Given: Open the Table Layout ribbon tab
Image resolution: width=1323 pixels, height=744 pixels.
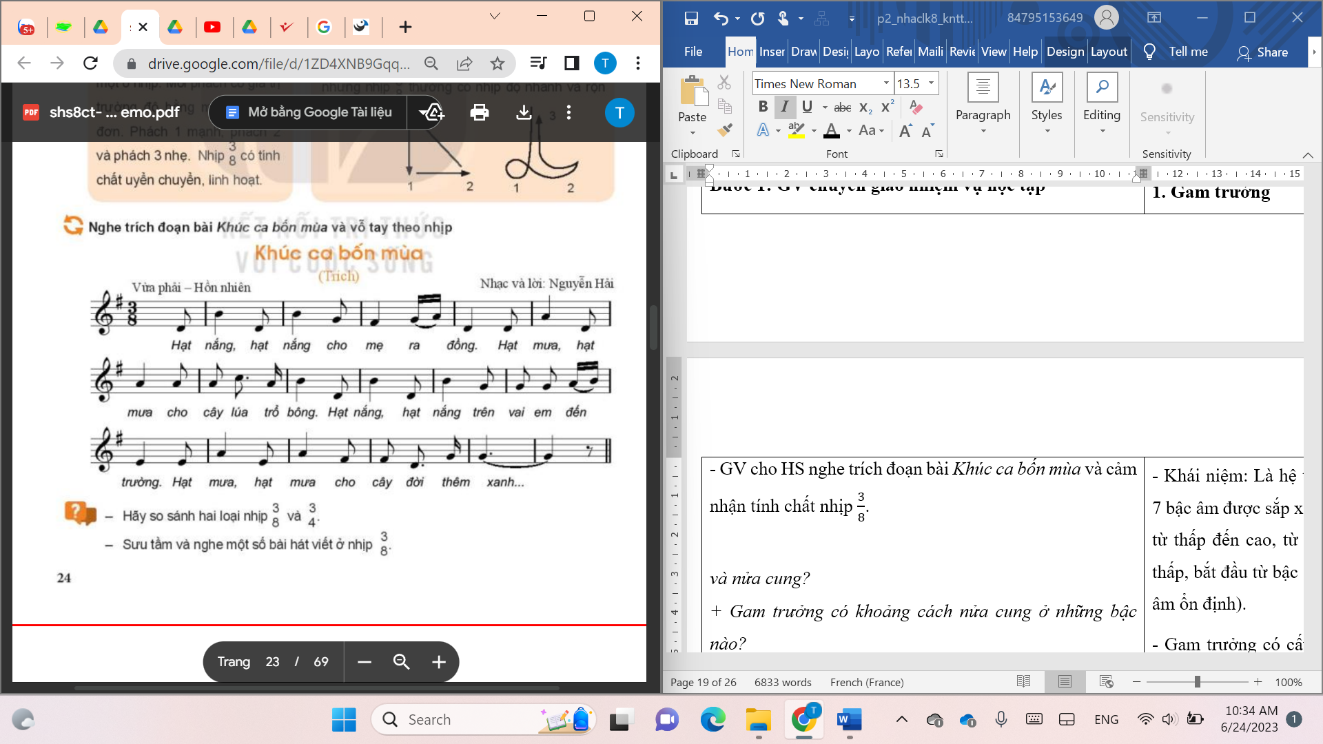Looking at the screenshot, I should click(x=1109, y=52).
